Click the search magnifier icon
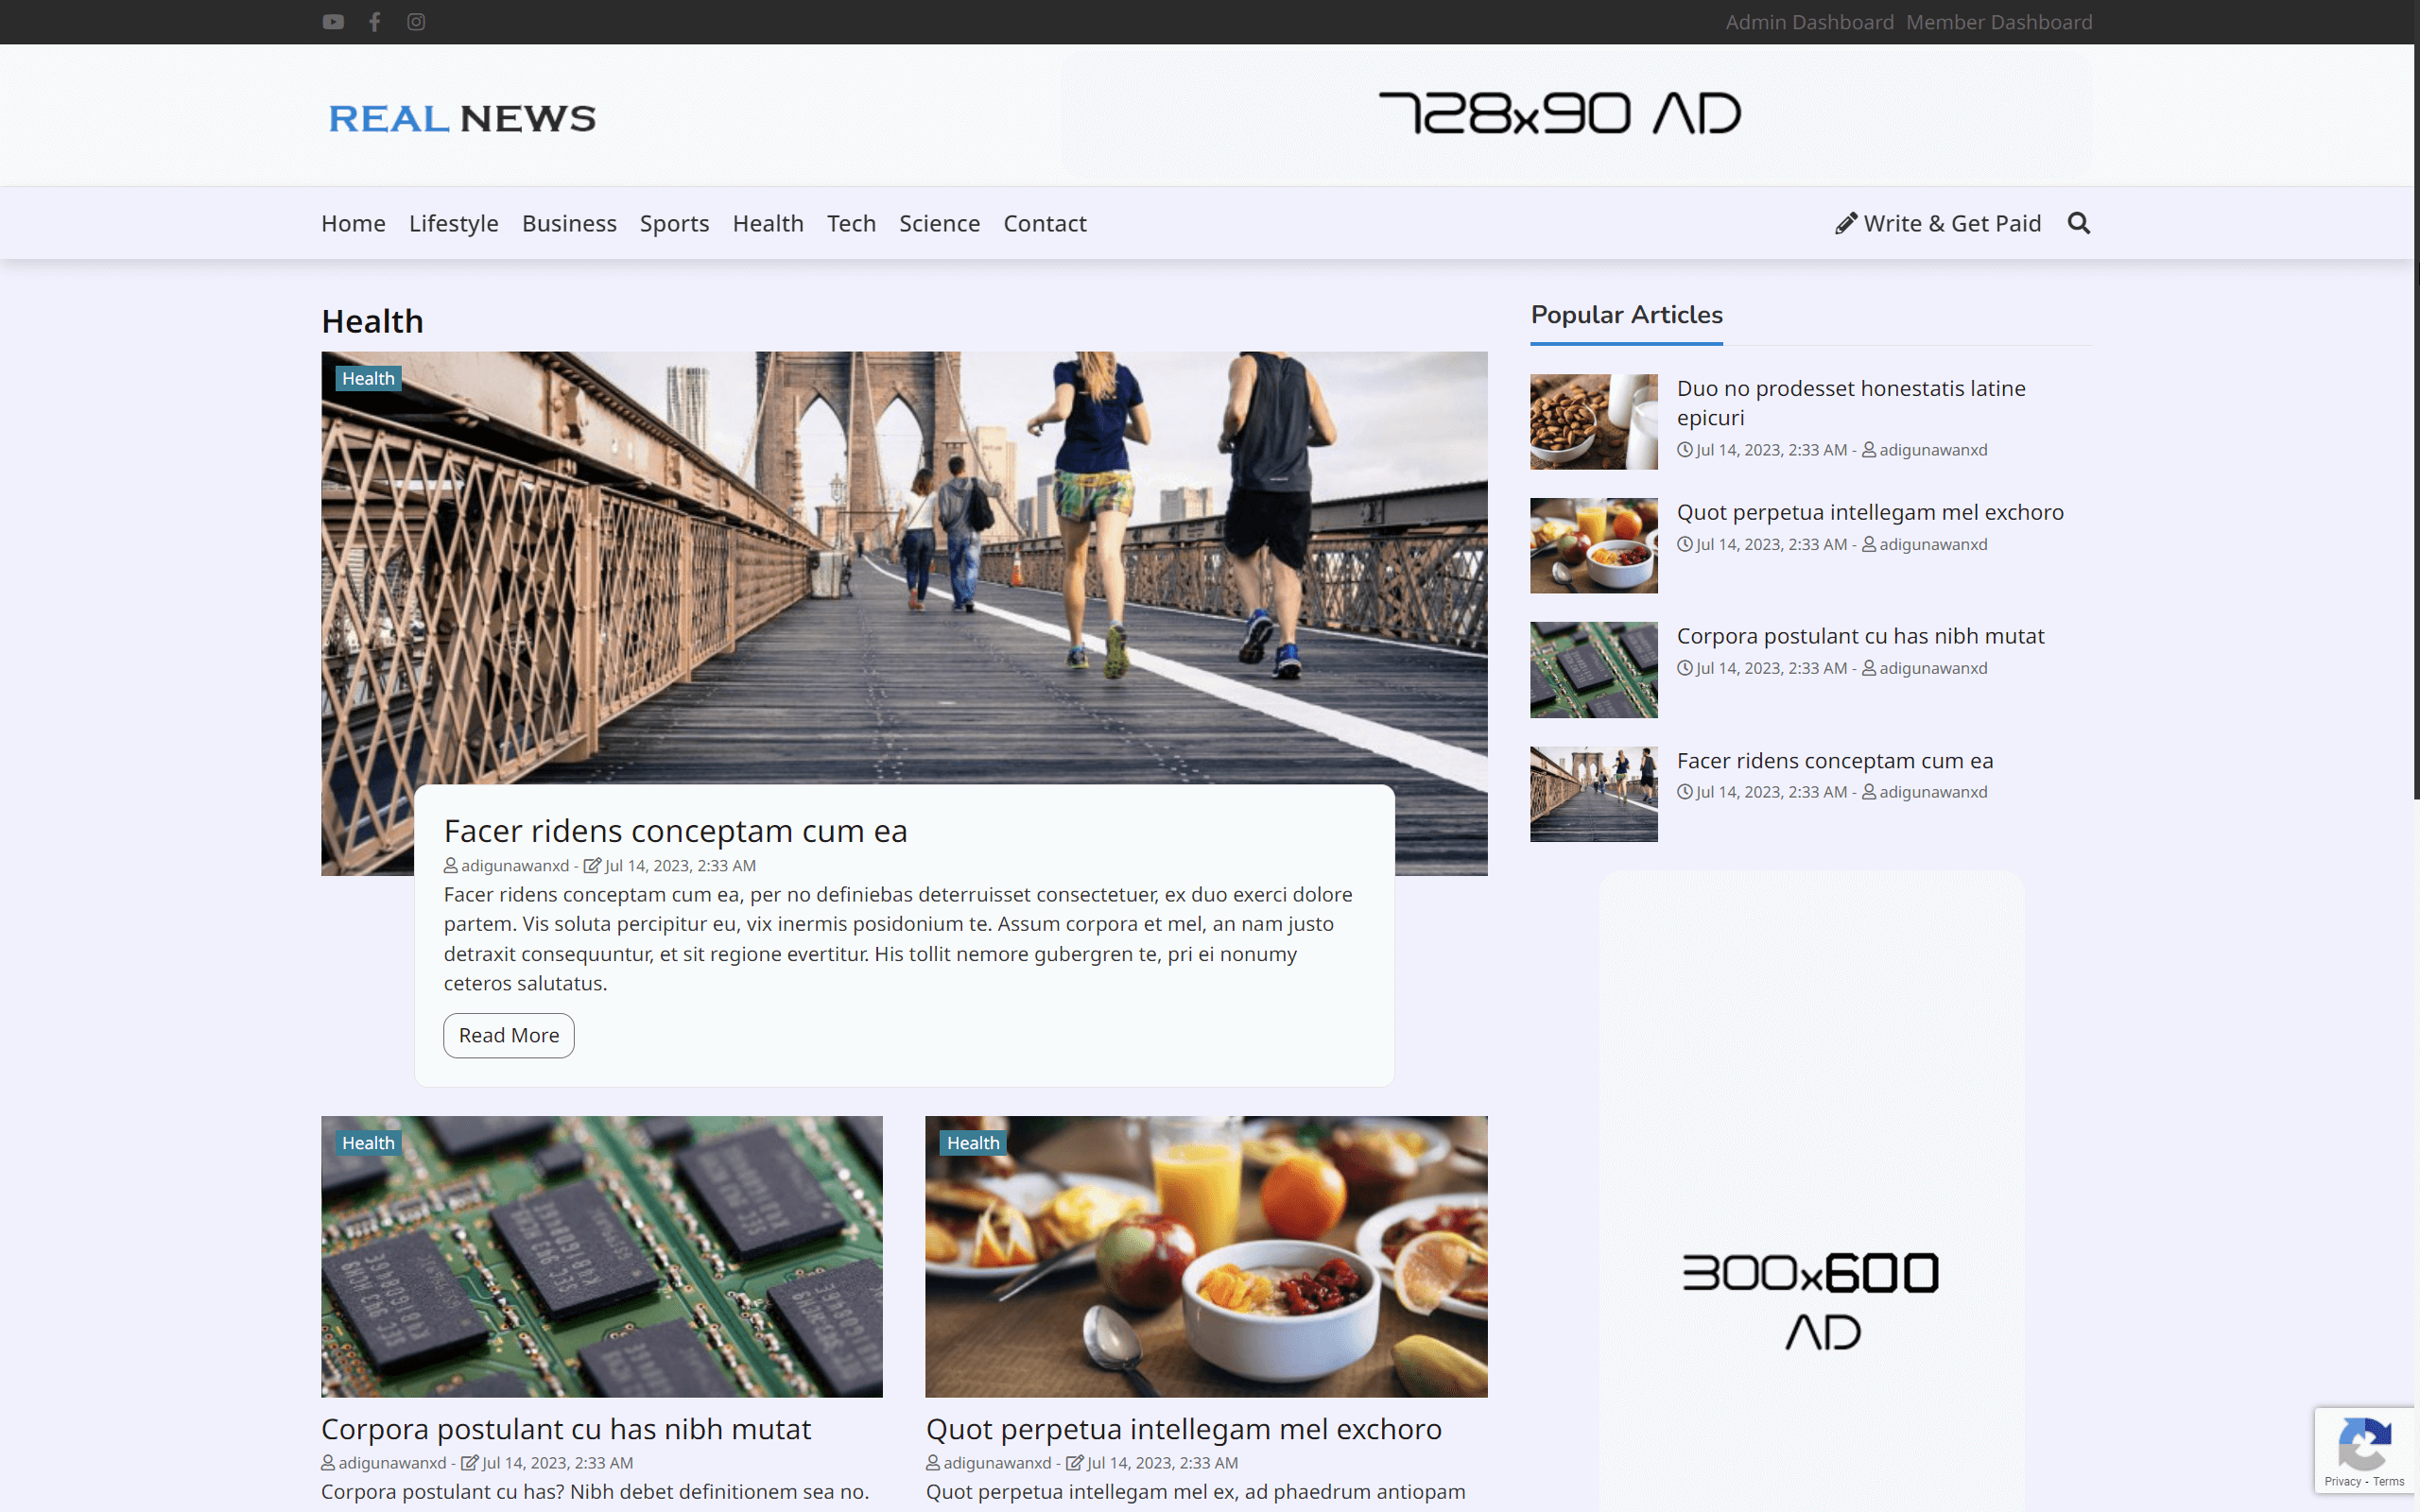2420x1512 pixels. [2079, 223]
